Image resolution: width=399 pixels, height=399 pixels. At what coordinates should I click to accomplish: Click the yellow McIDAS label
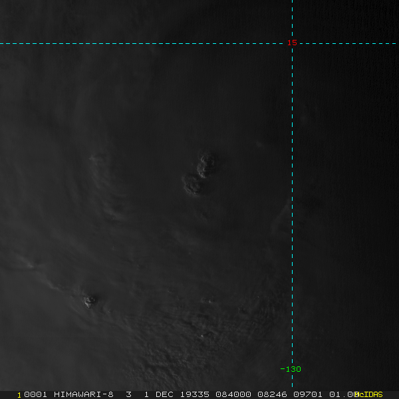coord(368,394)
